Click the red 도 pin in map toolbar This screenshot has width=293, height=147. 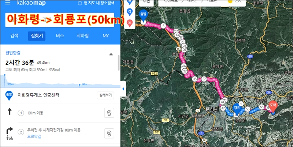pyautogui.click(x=130, y=23)
